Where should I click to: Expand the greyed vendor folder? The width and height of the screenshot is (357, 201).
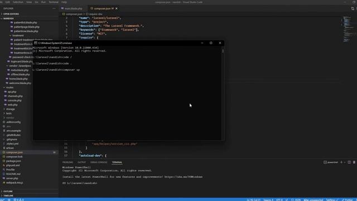coord(10,118)
